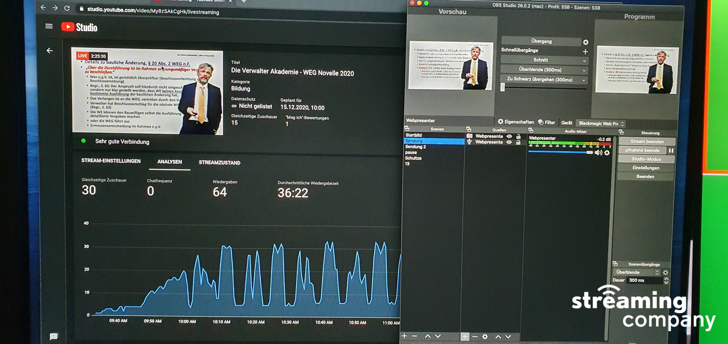The height and width of the screenshot is (344, 728).
Task: Toggle Studio-Modus in OBS
Action: tap(646, 159)
